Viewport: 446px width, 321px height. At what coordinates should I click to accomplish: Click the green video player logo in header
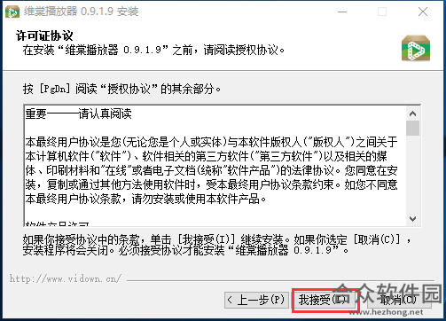coord(416,48)
